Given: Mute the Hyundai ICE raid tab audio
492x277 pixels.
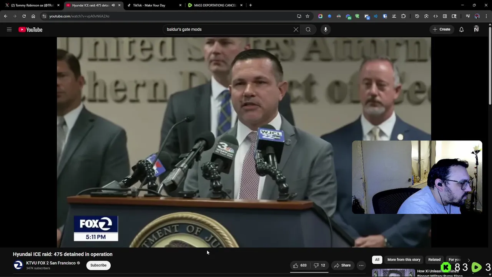Looking at the screenshot, I should (113, 5).
